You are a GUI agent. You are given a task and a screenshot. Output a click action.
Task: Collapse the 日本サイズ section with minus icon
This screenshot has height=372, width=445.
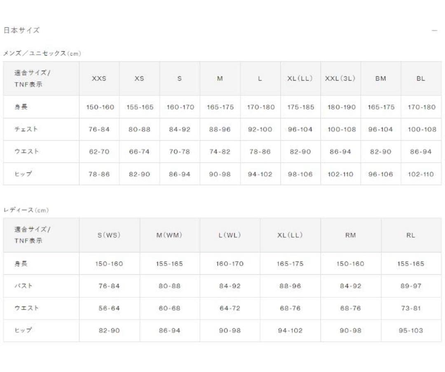pos(434,30)
